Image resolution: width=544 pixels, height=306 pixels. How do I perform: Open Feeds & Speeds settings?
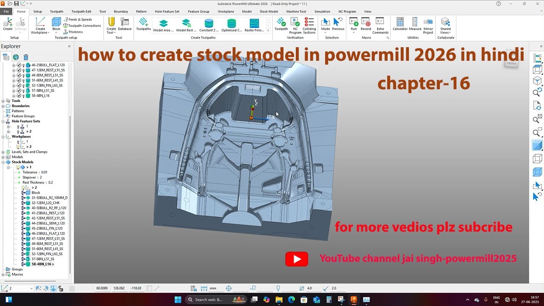pyautogui.click(x=78, y=20)
